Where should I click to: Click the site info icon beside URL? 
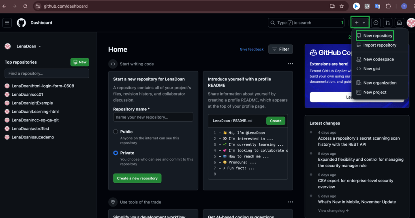[38, 6]
